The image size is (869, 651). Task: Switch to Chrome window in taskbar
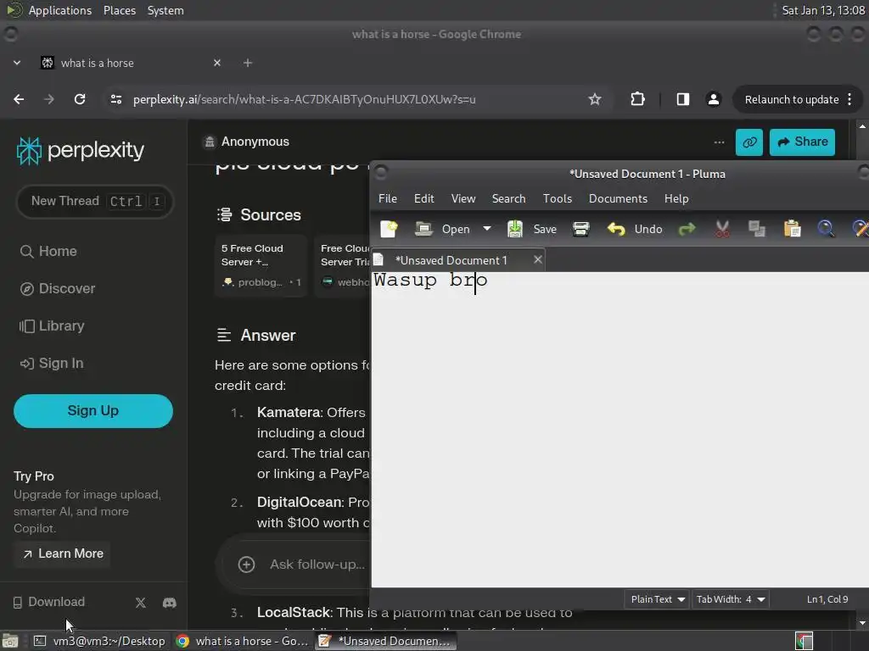pyautogui.click(x=242, y=641)
